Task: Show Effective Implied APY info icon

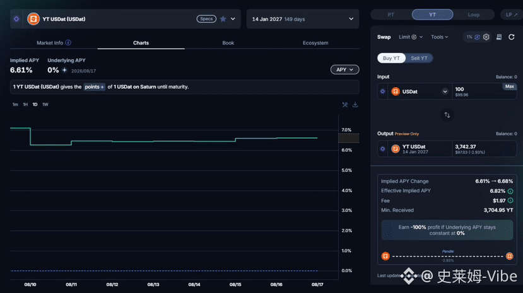Action: (510, 191)
